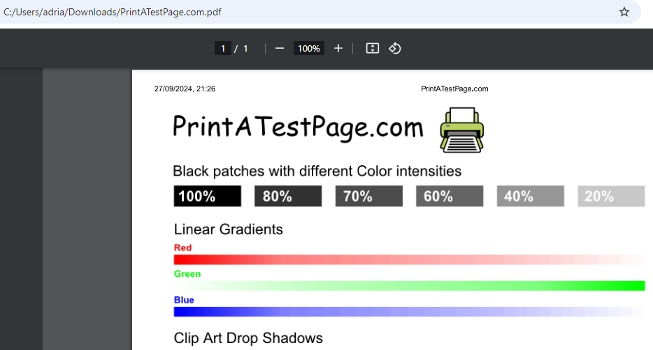Click the 60% gray patch
This screenshot has width=653, height=350.
[x=450, y=196]
